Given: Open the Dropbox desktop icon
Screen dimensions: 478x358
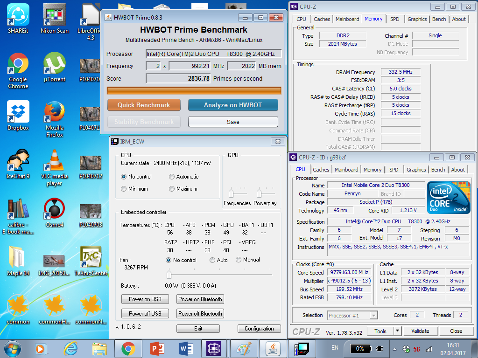Looking at the screenshot, I should [x=18, y=116].
